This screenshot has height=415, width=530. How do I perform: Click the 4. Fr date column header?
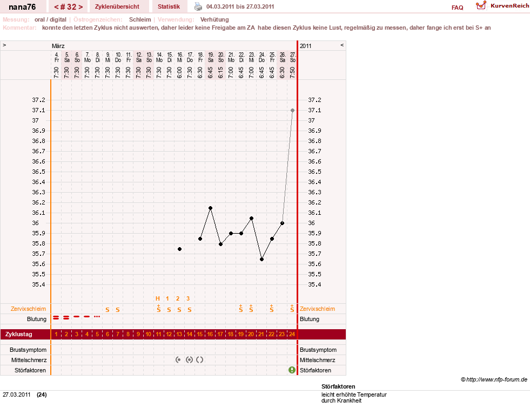56,57
